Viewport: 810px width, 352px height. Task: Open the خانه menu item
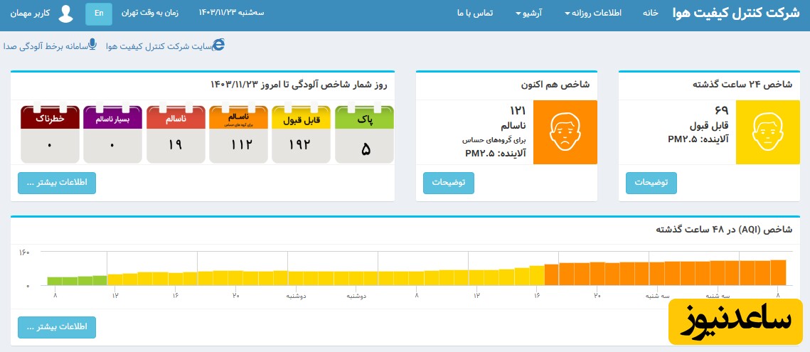pyautogui.click(x=650, y=14)
